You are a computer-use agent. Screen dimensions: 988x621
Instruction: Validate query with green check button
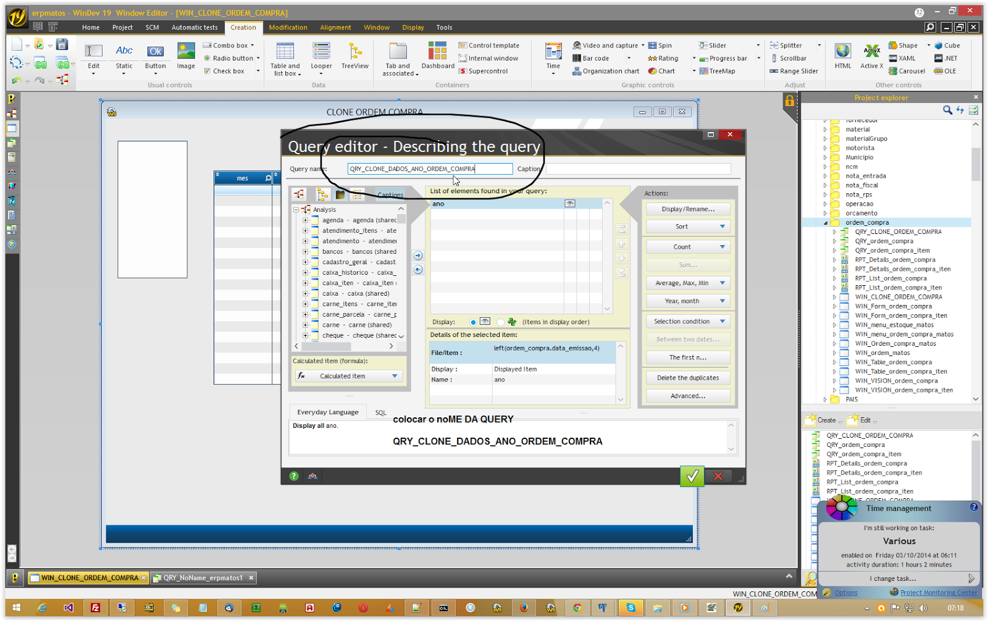pyautogui.click(x=692, y=476)
